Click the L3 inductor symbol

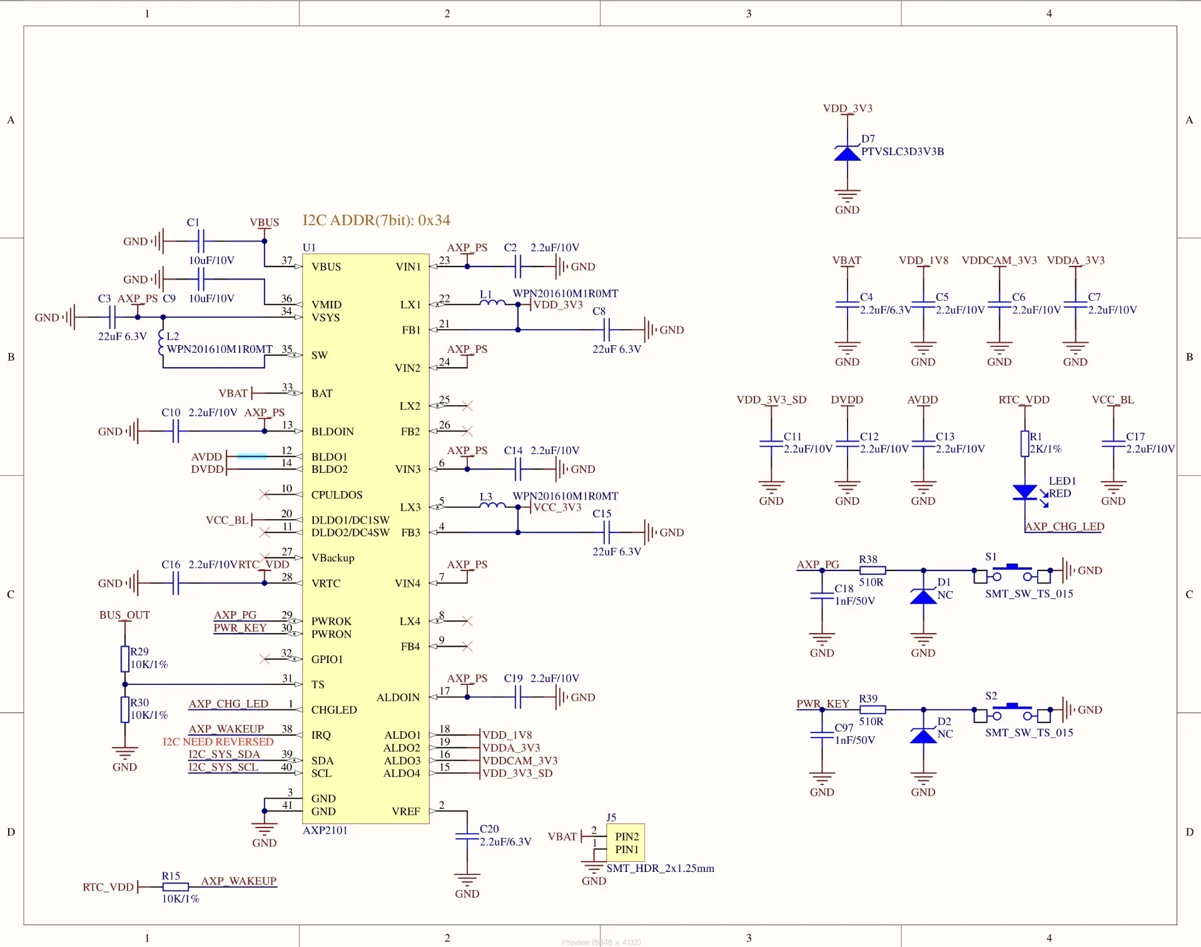click(492, 505)
